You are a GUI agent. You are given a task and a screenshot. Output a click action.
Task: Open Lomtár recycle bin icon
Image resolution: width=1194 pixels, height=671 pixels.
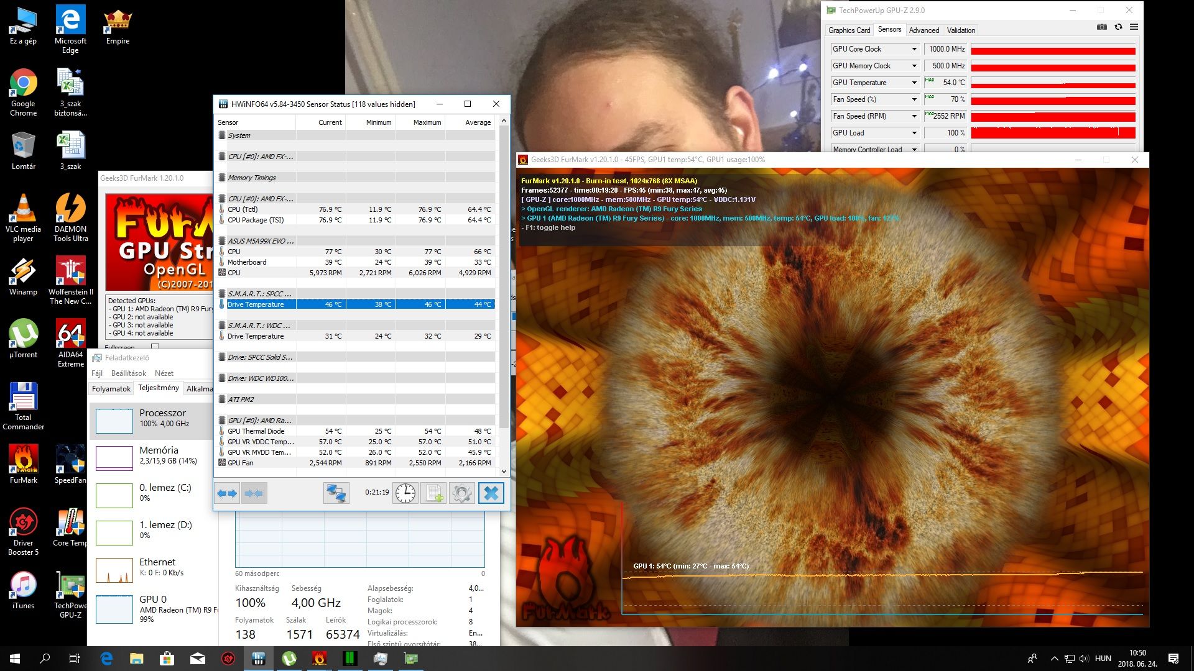[x=24, y=151]
